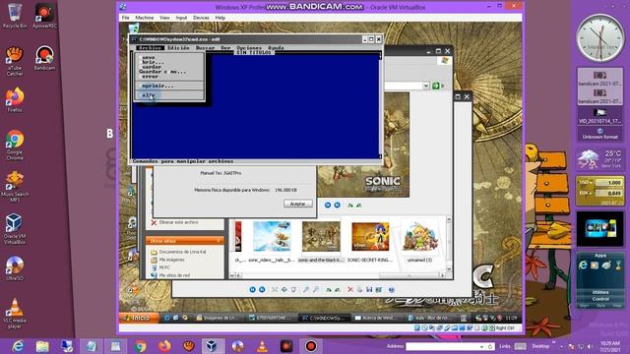Open Bandicam desktop icon

click(x=44, y=58)
